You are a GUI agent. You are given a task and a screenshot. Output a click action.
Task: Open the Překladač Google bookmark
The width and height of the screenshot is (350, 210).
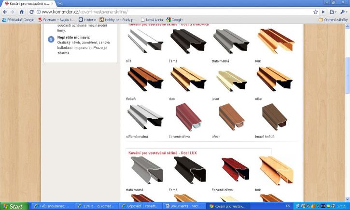coord(18,20)
